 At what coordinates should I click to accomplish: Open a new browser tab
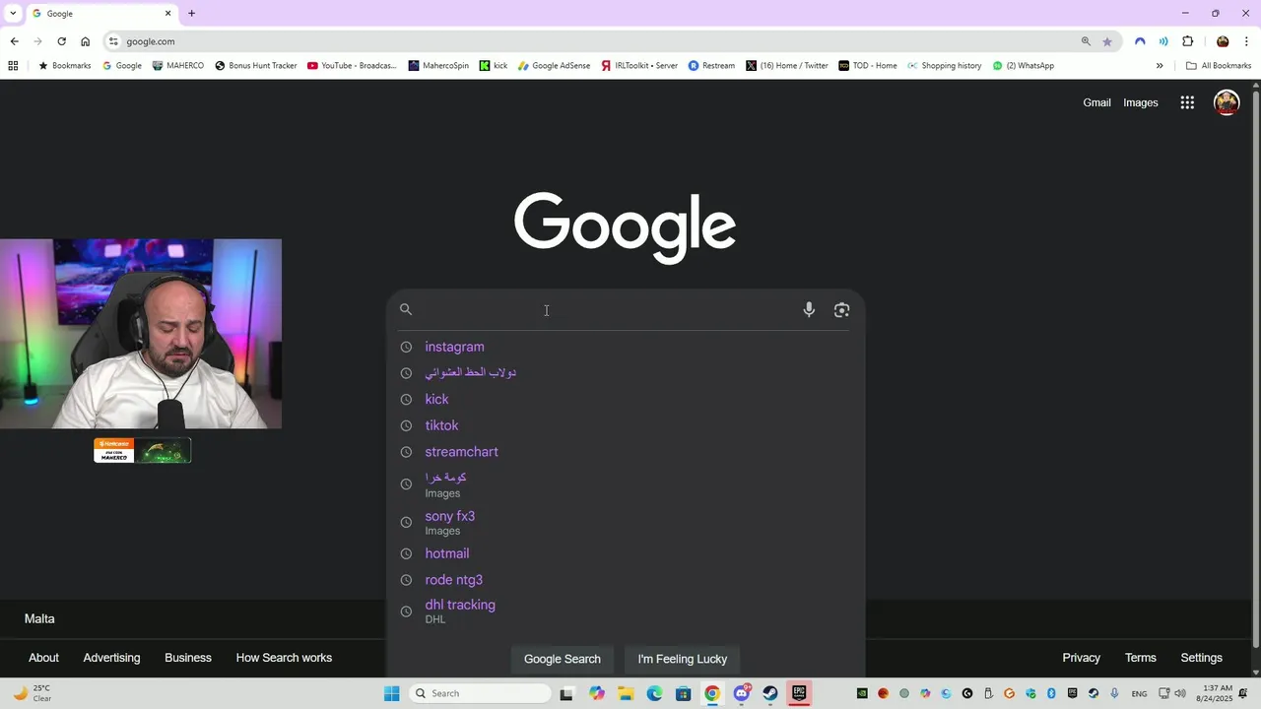tap(191, 13)
